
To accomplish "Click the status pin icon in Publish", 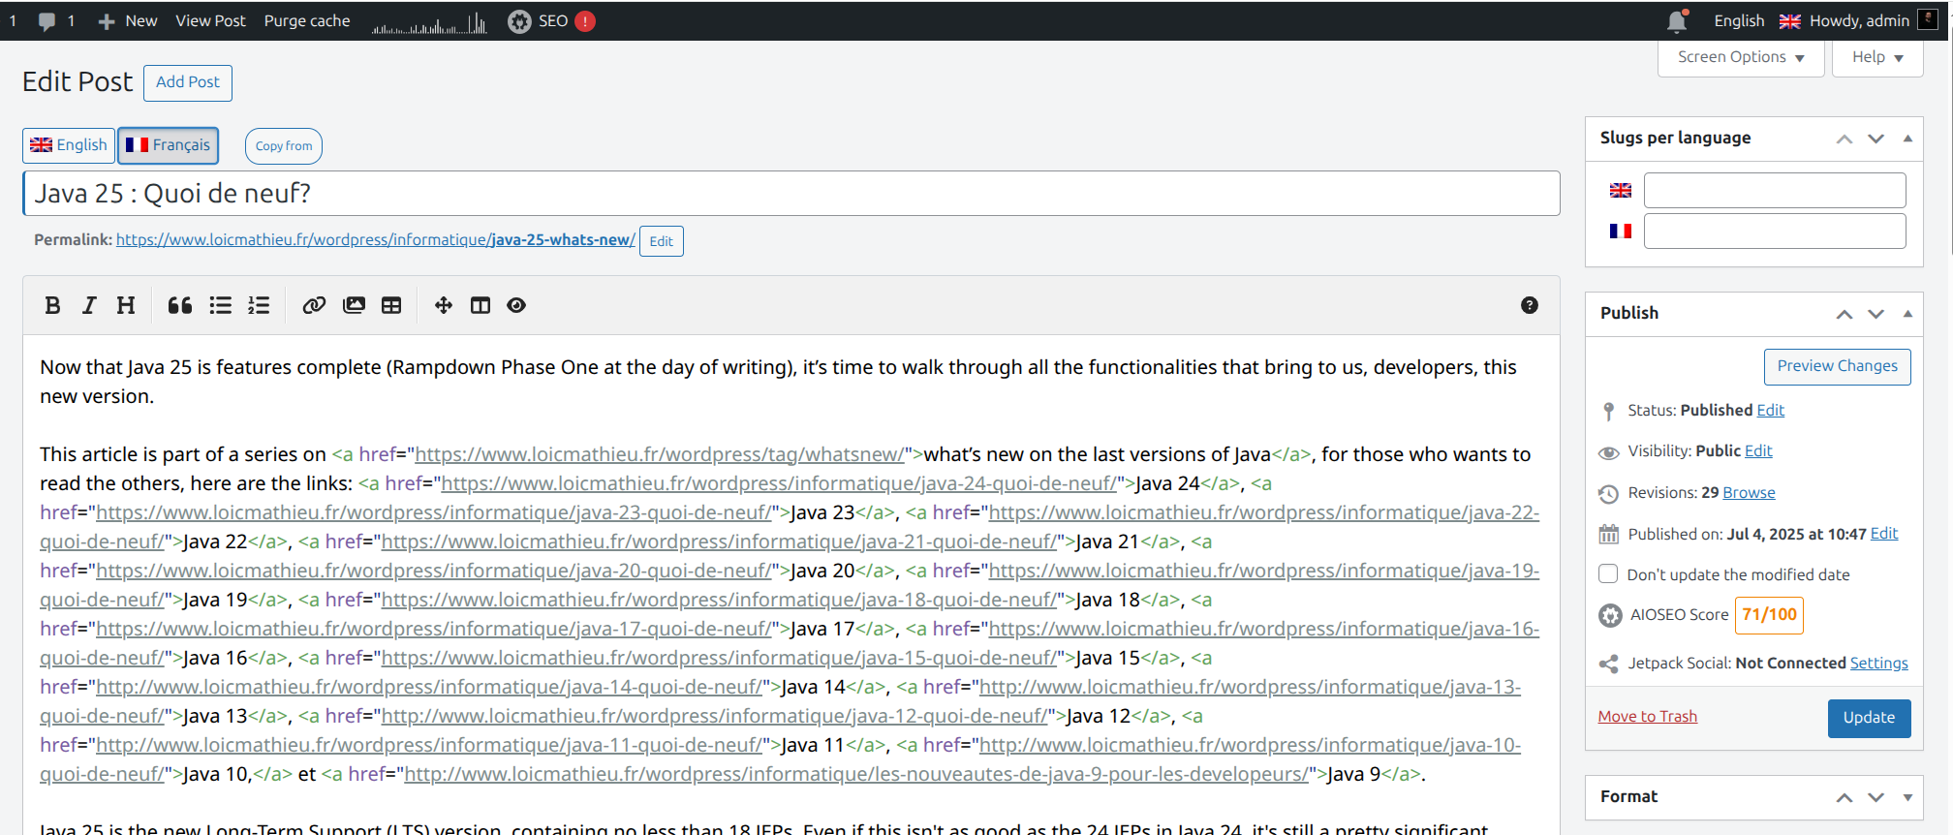I will point(1609,412).
